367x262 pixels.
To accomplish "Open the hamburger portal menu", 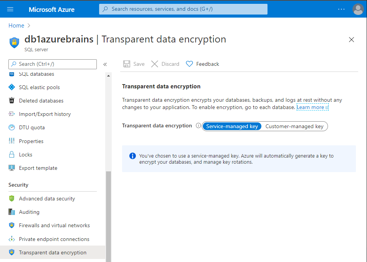I will coord(10,9).
